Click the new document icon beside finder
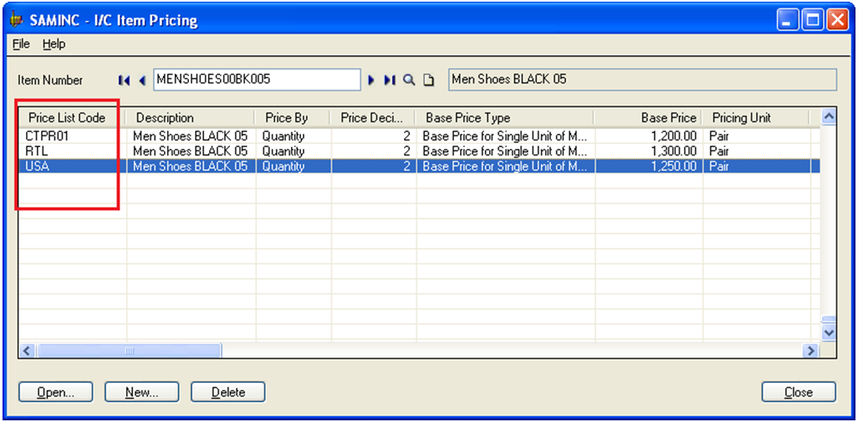This screenshot has width=858, height=422. click(430, 80)
